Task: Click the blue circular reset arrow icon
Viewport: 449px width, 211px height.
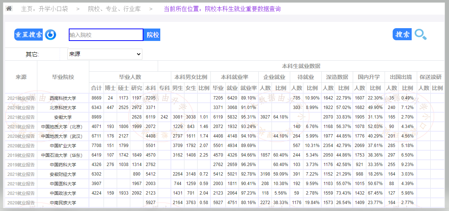Action: click(x=50, y=35)
